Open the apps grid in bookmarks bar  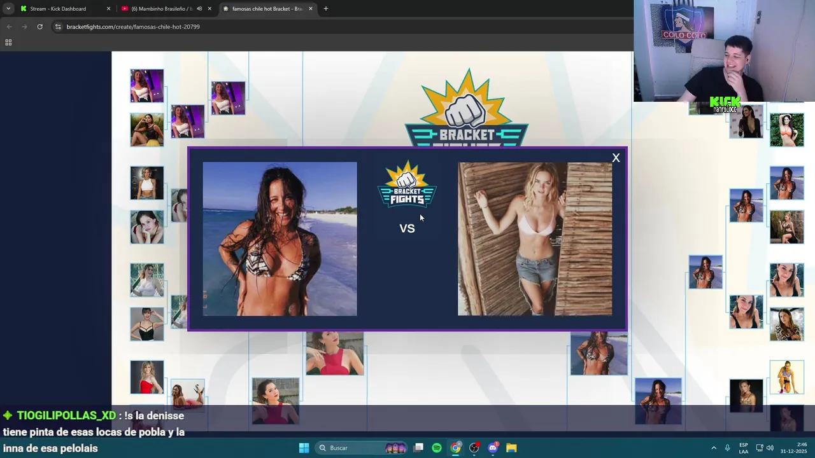pyautogui.click(x=8, y=43)
